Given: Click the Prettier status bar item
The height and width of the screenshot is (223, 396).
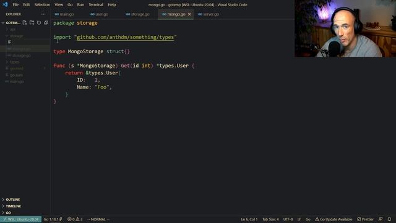Looking at the screenshot, I should click(x=365, y=219).
